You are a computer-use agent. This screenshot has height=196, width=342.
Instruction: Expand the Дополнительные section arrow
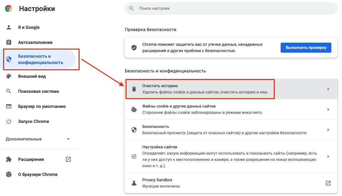tap(68, 139)
